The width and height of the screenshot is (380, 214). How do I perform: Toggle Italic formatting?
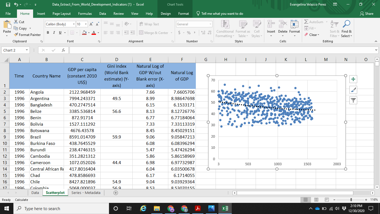point(54,33)
